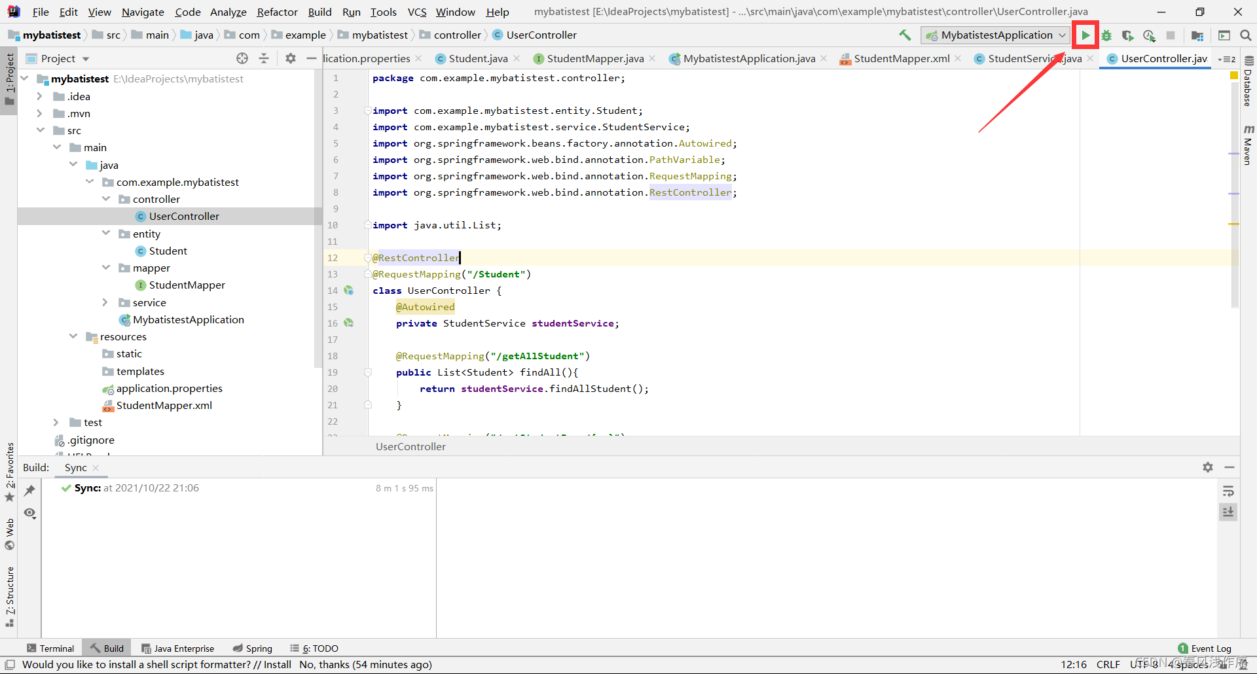This screenshot has width=1257, height=674.
Task: Click yellow warning marker in error stripe
Action: tap(1234, 224)
